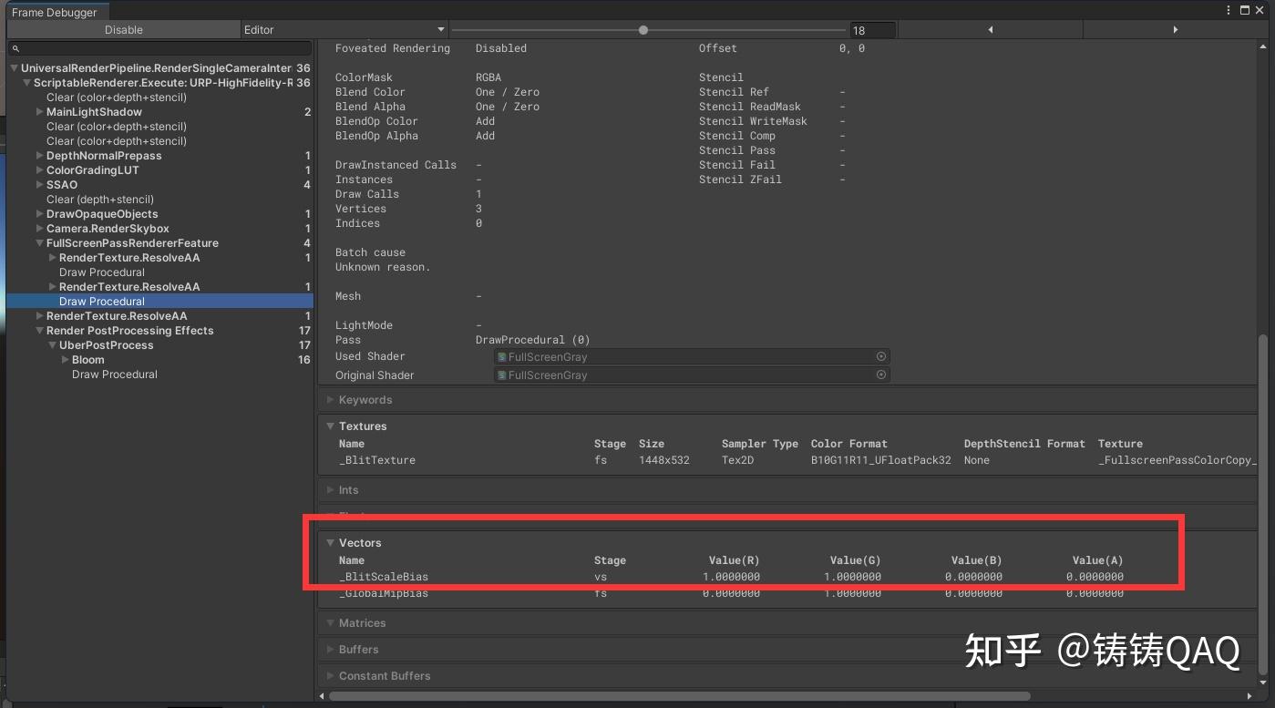The image size is (1275, 708).
Task: Expand DrawOpaqueObjects tree node
Action: tap(40, 214)
